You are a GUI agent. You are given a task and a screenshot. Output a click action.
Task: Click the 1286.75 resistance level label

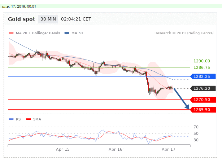202,68
